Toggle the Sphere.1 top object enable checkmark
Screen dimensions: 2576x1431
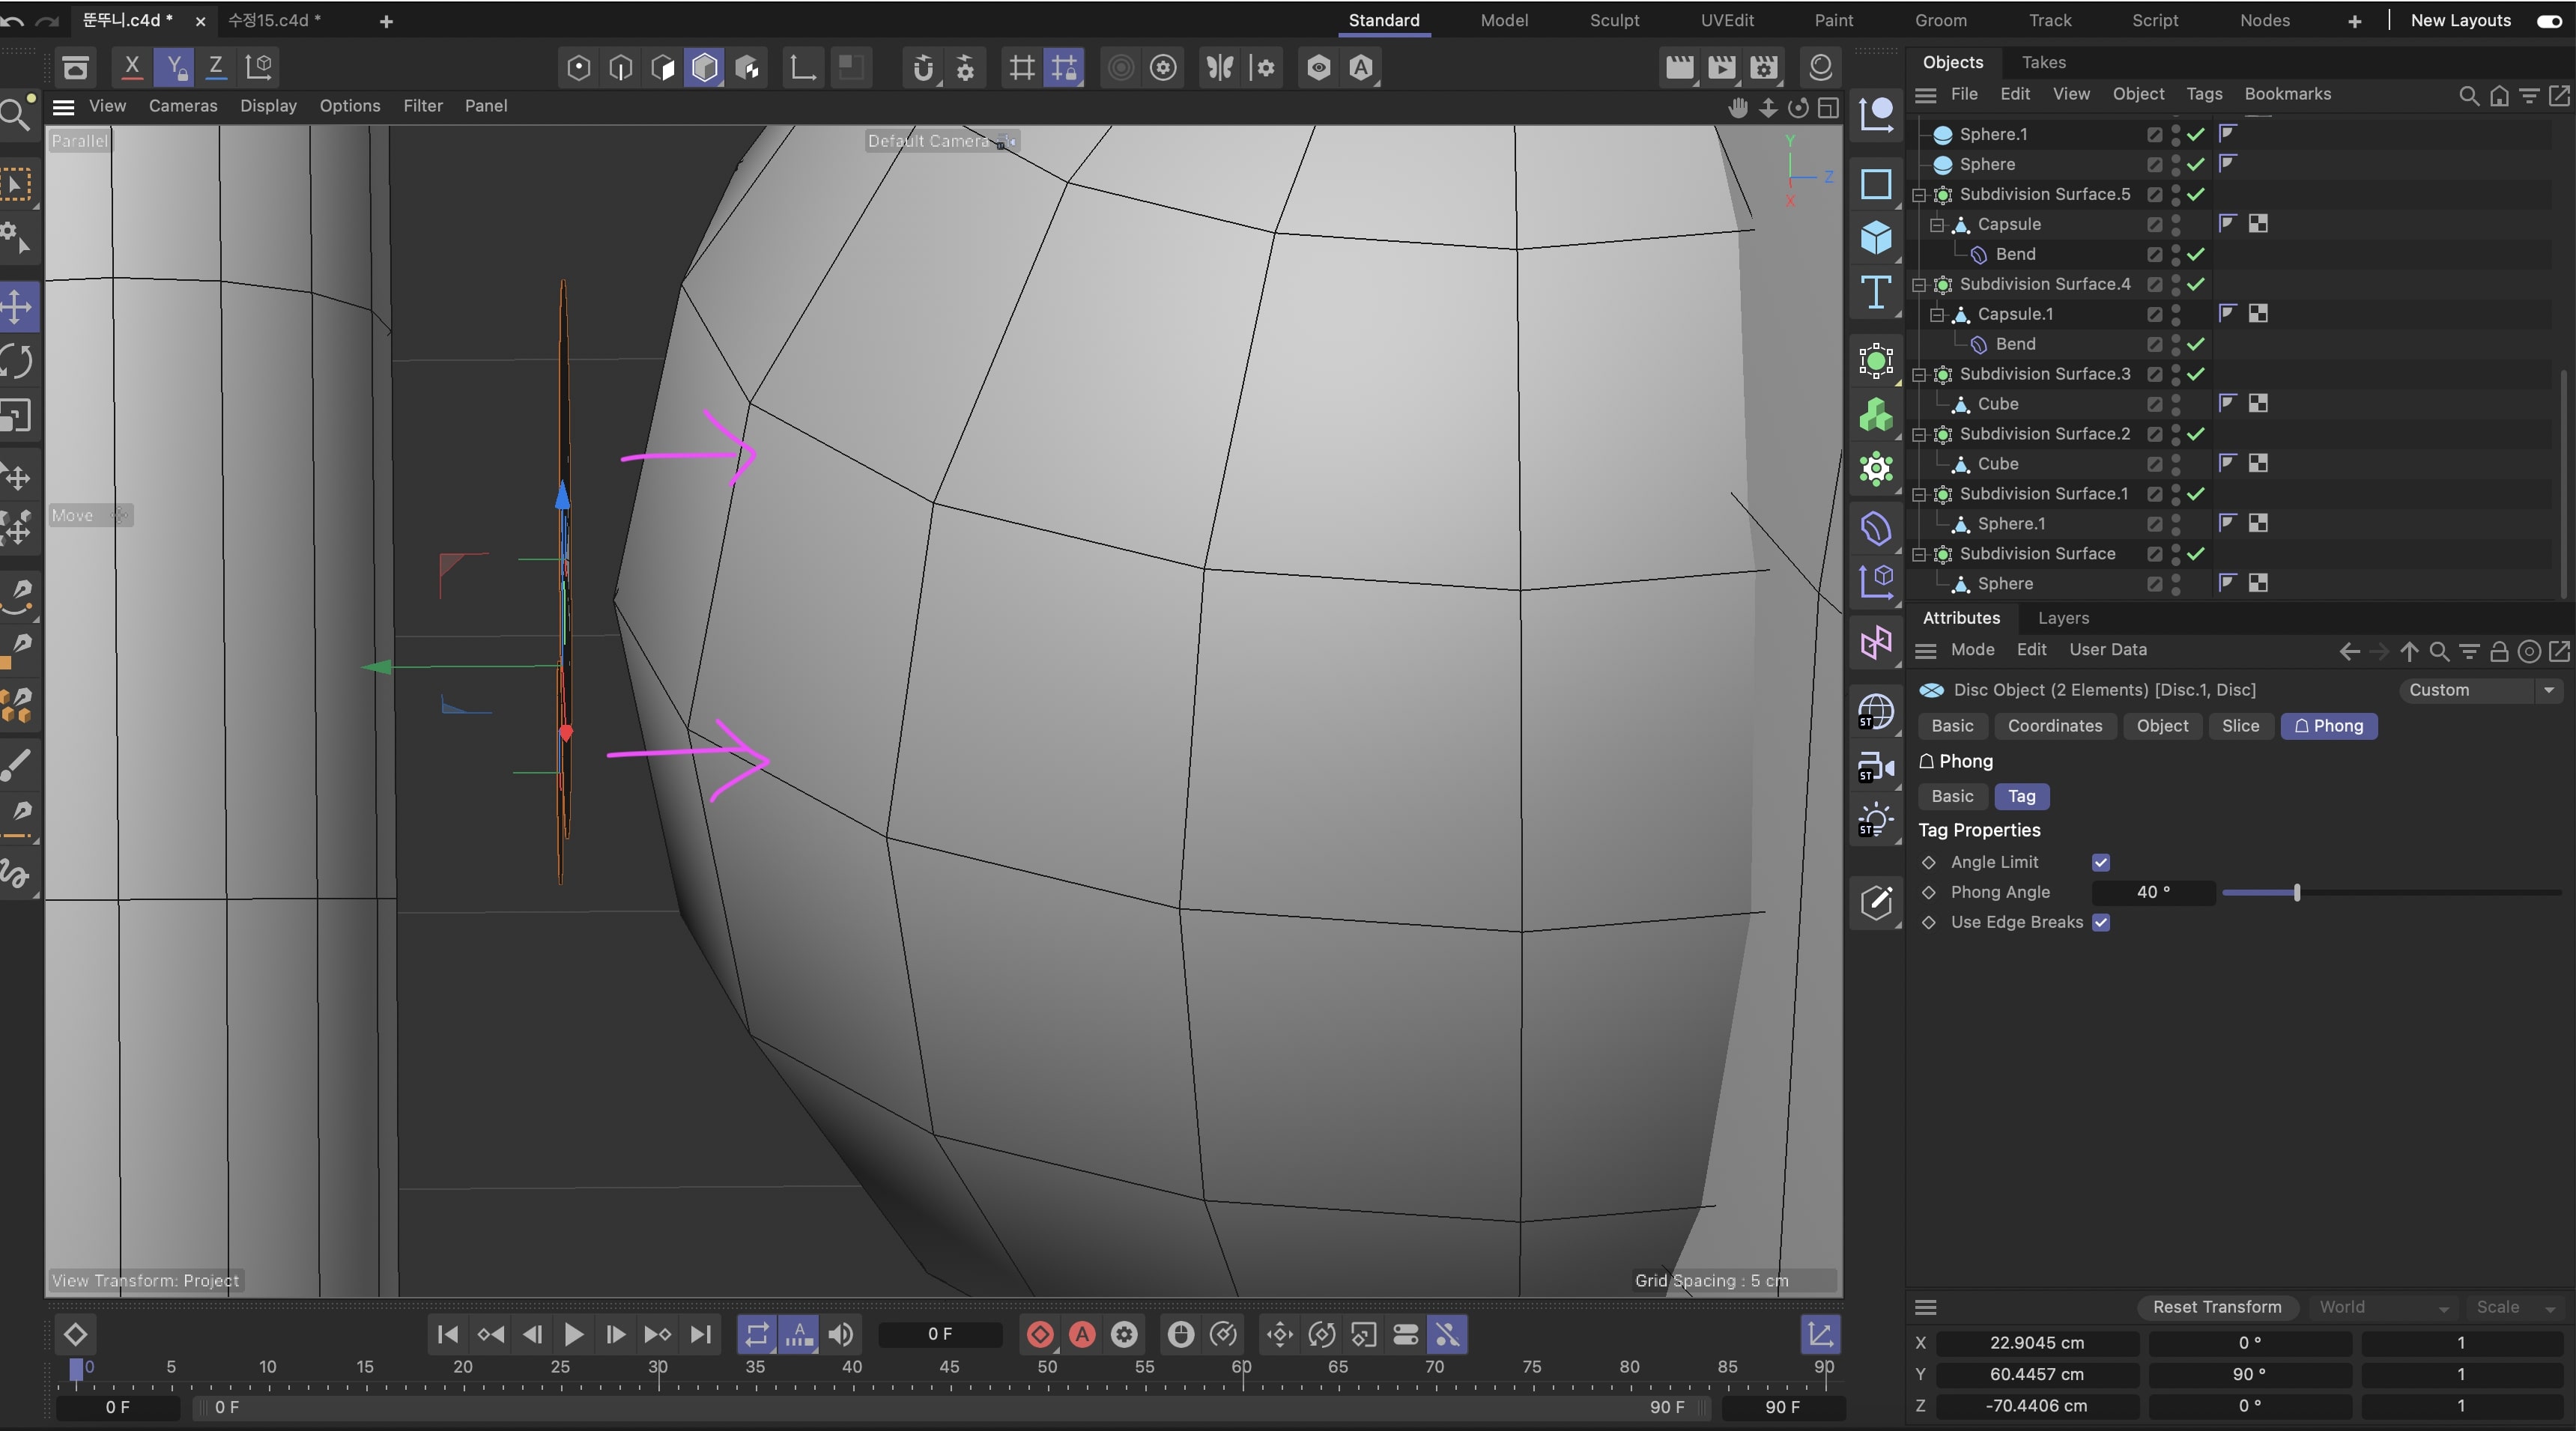click(2196, 134)
